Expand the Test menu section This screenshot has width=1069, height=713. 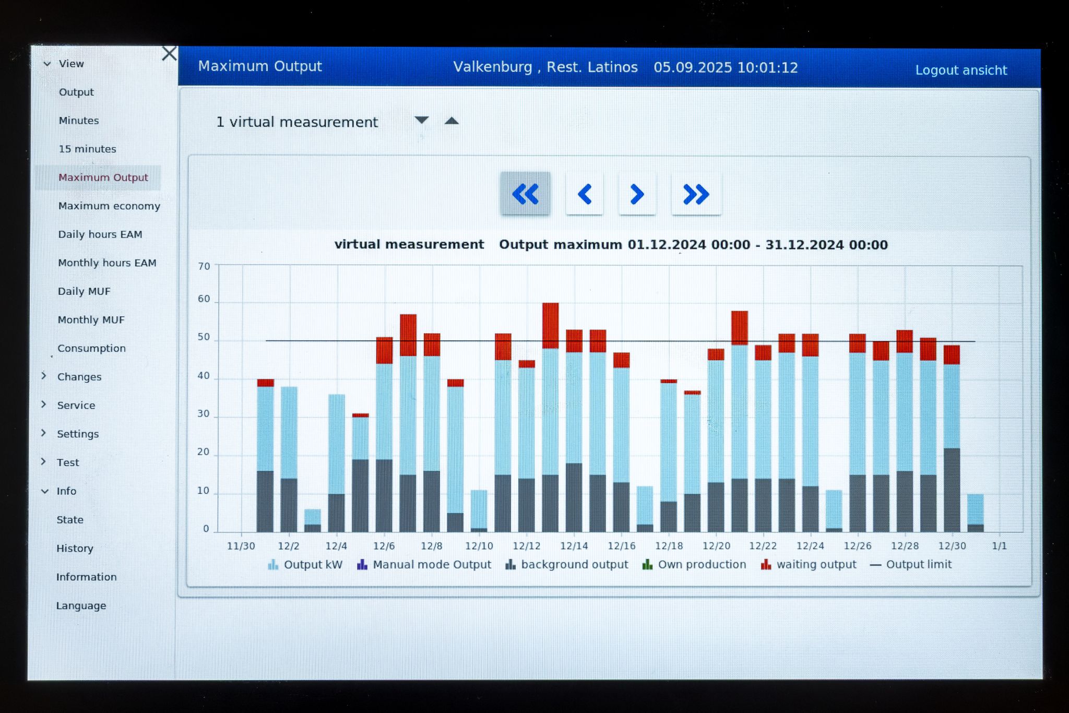44,461
